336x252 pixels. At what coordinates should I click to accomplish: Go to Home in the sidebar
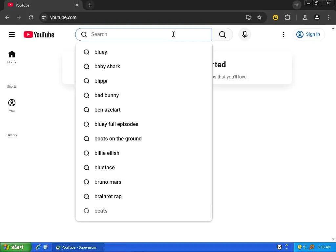(x=12, y=57)
